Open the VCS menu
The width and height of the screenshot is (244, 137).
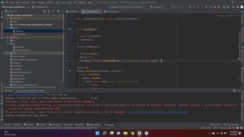coord(75,2)
